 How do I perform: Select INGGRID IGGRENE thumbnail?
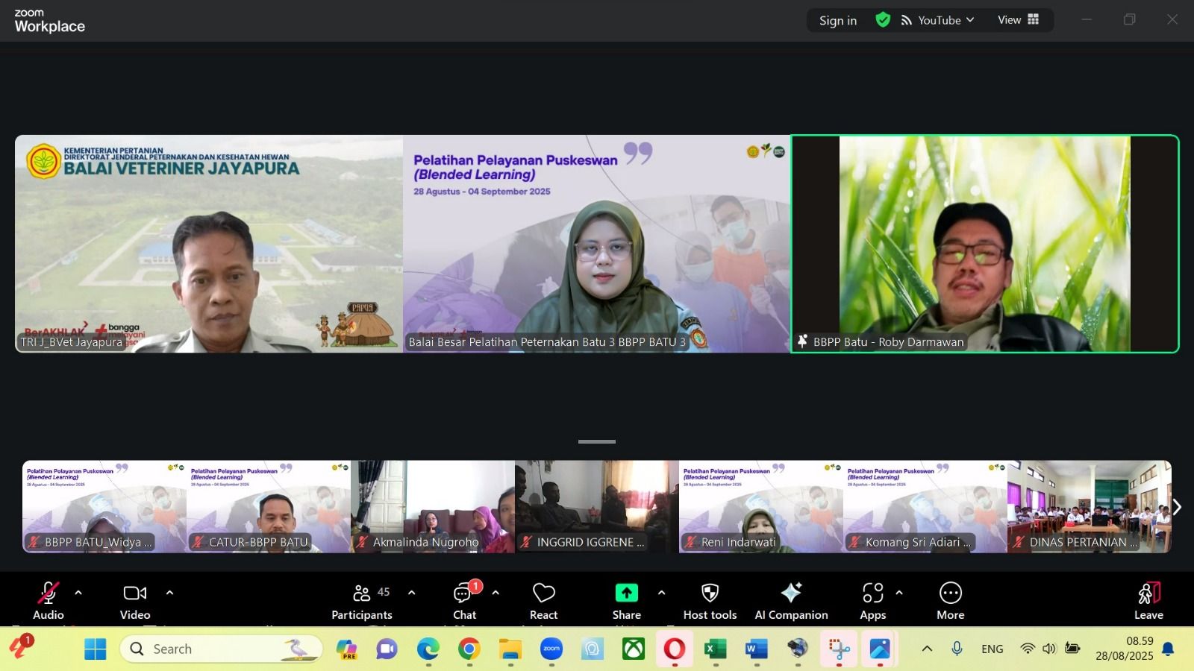(597, 506)
